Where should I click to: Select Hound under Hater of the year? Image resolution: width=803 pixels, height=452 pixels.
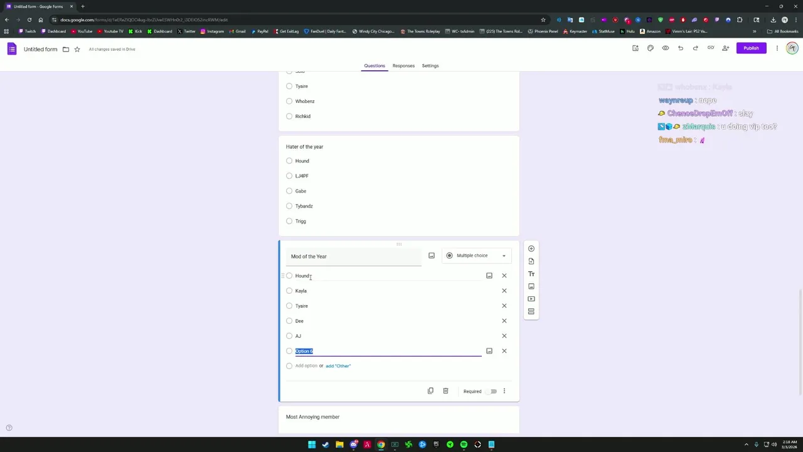tap(289, 161)
